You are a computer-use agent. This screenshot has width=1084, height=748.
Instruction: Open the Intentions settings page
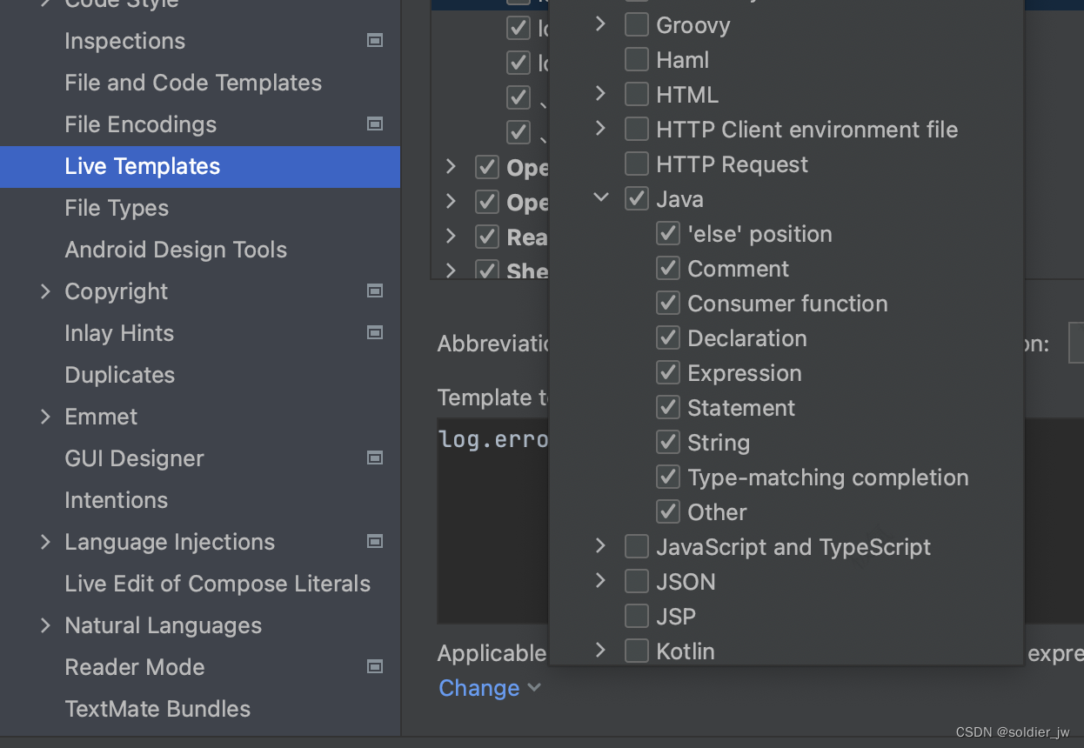tap(116, 500)
